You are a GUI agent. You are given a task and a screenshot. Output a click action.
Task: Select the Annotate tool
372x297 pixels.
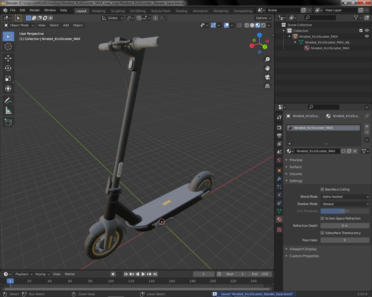coord(8,100)
